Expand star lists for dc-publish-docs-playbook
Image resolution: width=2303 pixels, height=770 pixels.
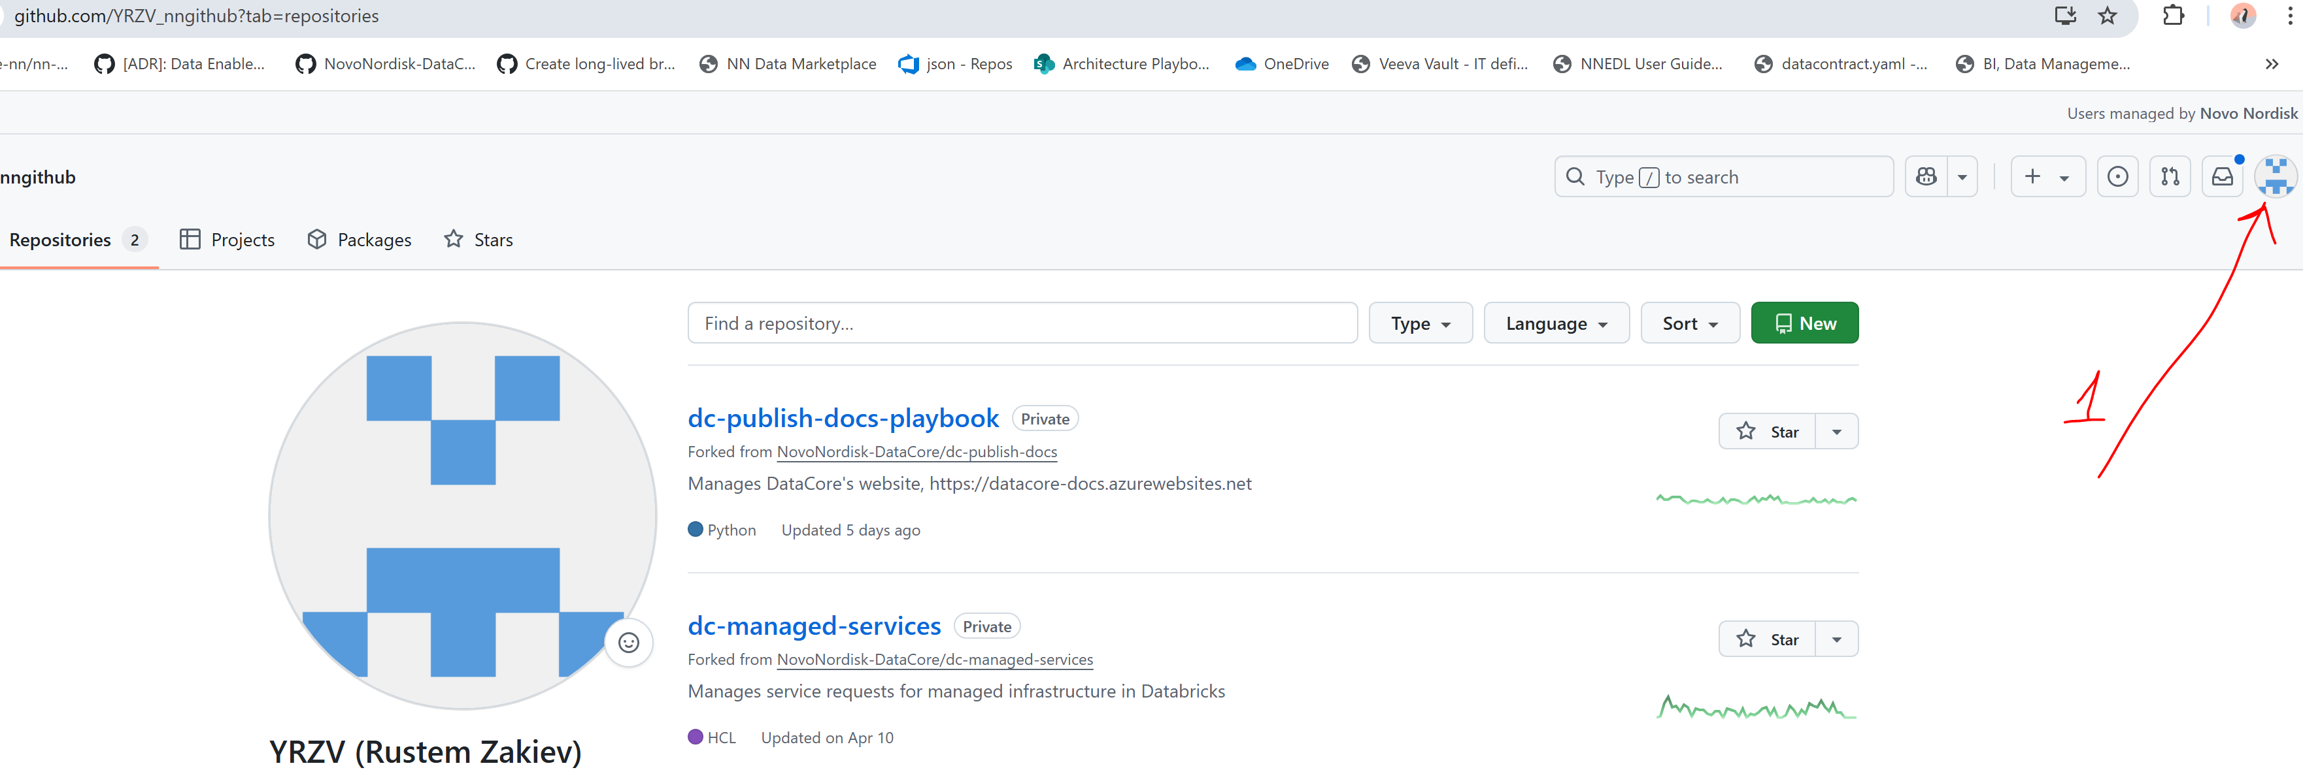point(1836,432)
